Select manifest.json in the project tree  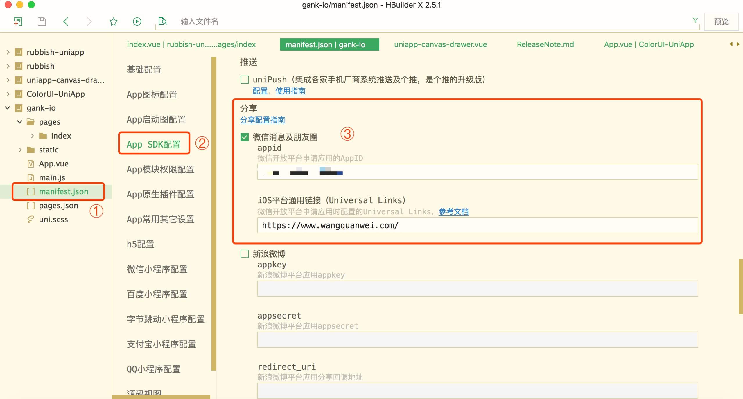(64, 191)
